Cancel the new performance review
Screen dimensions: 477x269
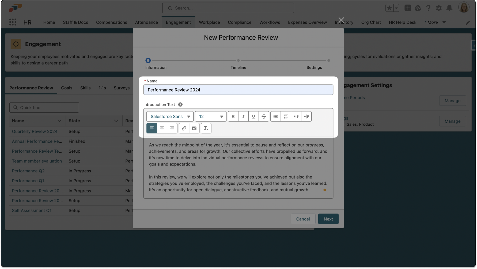pyautogui.click(x=303, y=219)
